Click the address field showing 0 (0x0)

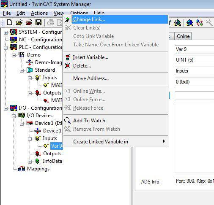click(195, 82)
